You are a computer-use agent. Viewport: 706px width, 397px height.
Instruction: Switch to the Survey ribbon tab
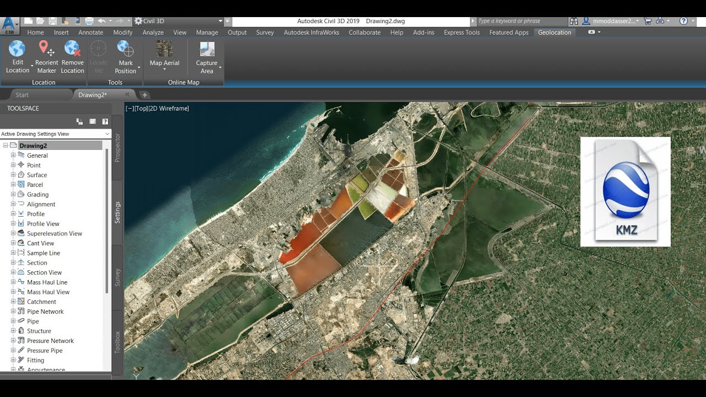(x=265, y=33)
